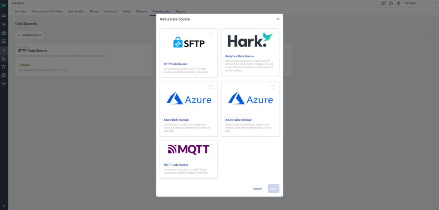This screenshot has height=210, width=439.
Task: Expand the sidebar with double chevron
Action: tap(3, 206)
